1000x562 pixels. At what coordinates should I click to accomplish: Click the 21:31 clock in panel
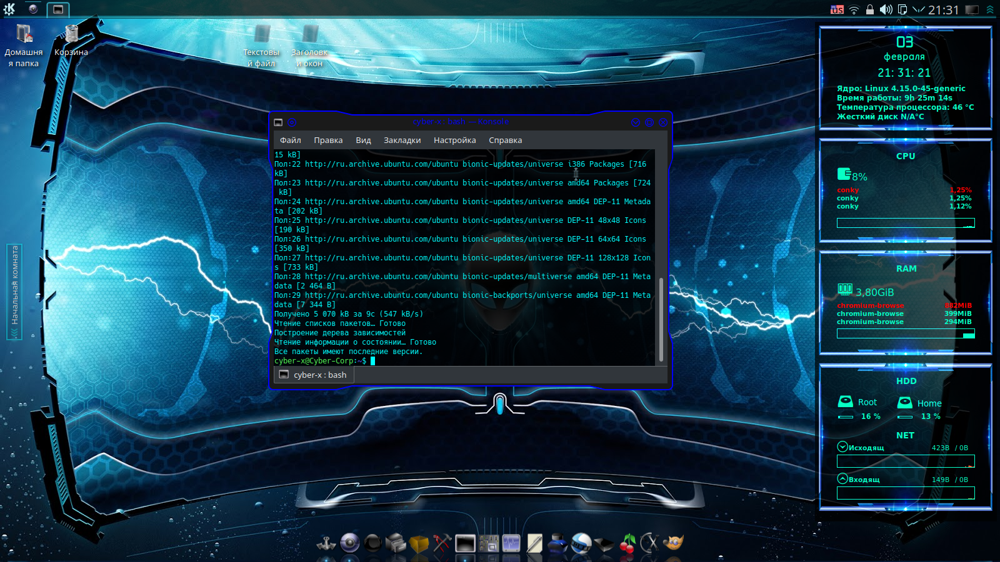[x=943, y=10]
